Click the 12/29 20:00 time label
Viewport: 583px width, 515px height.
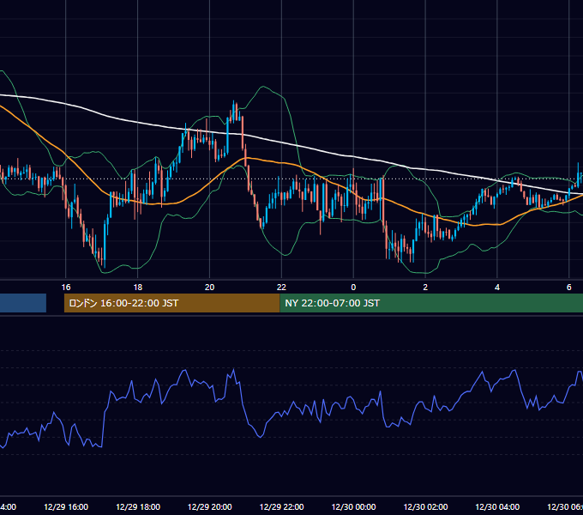tap(210, 506)
